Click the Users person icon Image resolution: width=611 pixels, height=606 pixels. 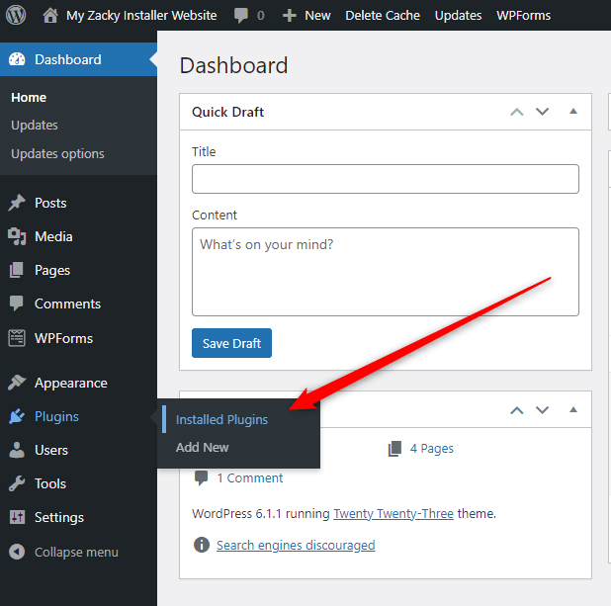point(17,450)
